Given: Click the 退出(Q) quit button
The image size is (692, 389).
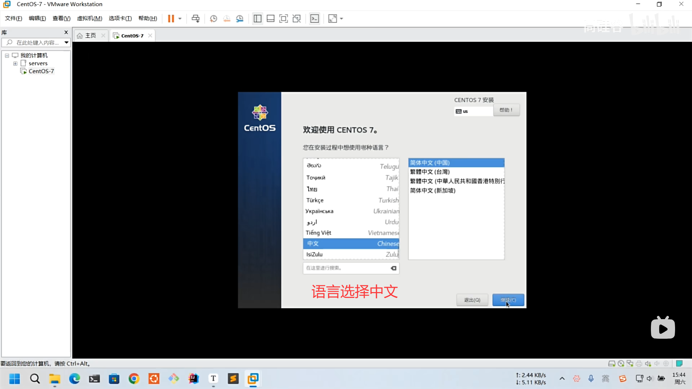Looking at the screenshot, I should [472, 300].
